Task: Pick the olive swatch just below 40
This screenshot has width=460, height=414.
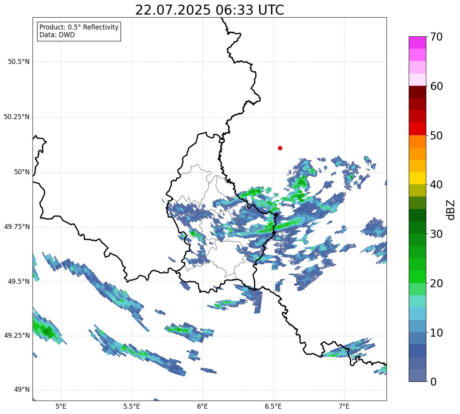Action: [417, 190]
